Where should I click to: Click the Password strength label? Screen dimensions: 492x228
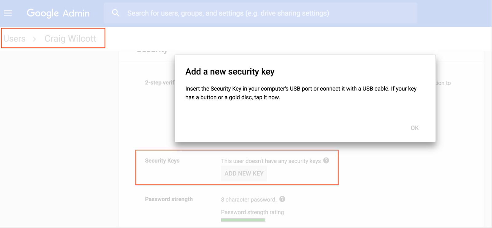point(169,199)
